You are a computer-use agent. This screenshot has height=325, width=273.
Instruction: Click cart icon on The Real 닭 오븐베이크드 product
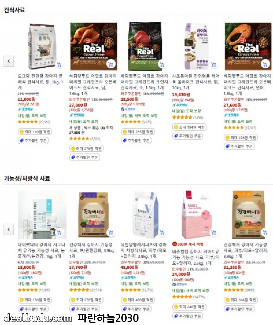tap(111, 64)
